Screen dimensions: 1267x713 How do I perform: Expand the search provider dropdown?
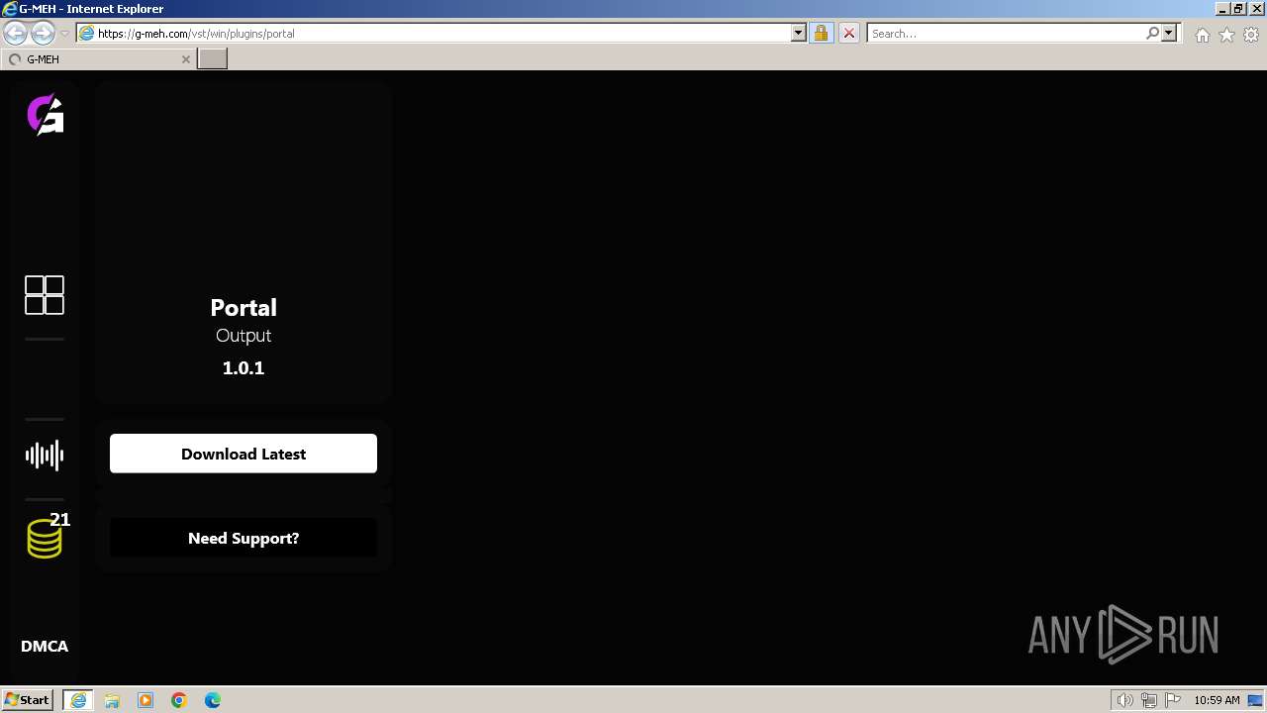pos(1169,33)
